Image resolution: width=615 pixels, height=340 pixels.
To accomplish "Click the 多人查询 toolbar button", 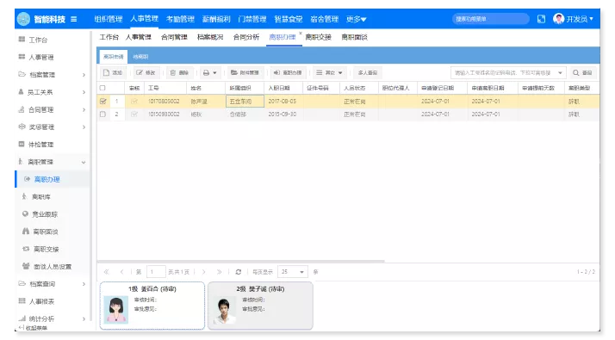I will (368, 72).
